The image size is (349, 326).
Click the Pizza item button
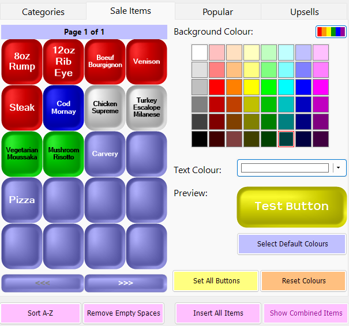(22, 200)
